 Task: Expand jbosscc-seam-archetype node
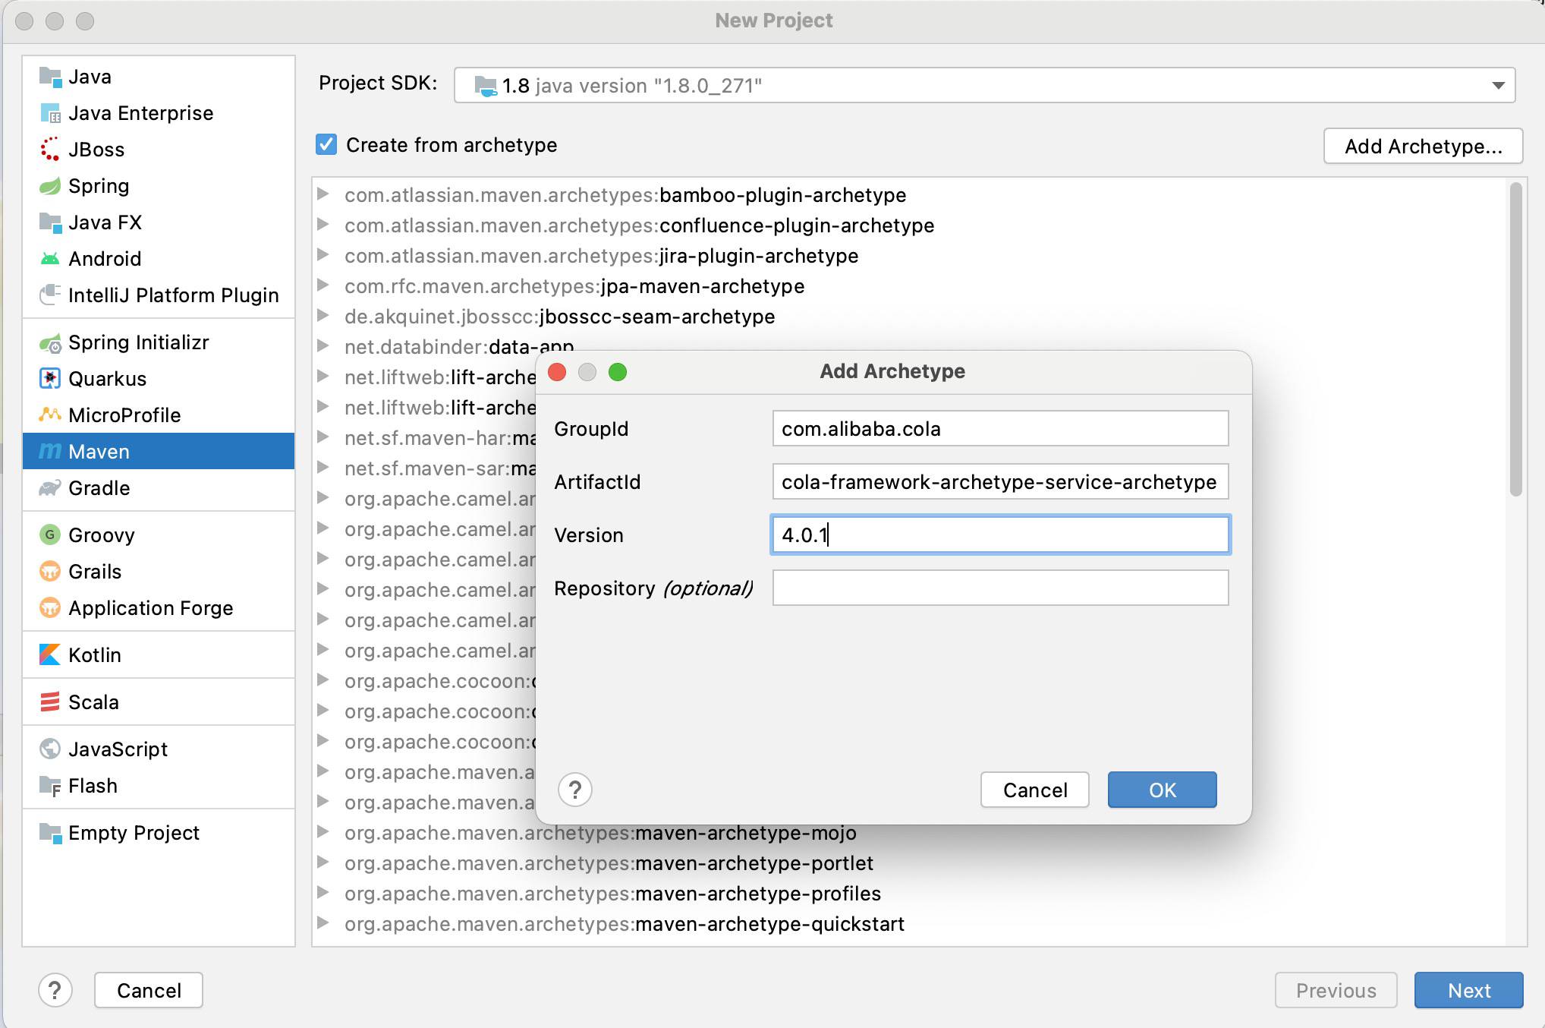point(323,316)
